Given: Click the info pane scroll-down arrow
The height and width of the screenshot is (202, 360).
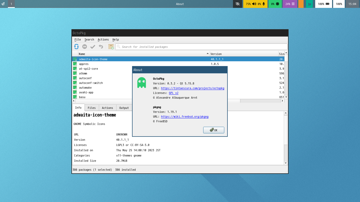Looking at the screenshot, I should (286, 163).
